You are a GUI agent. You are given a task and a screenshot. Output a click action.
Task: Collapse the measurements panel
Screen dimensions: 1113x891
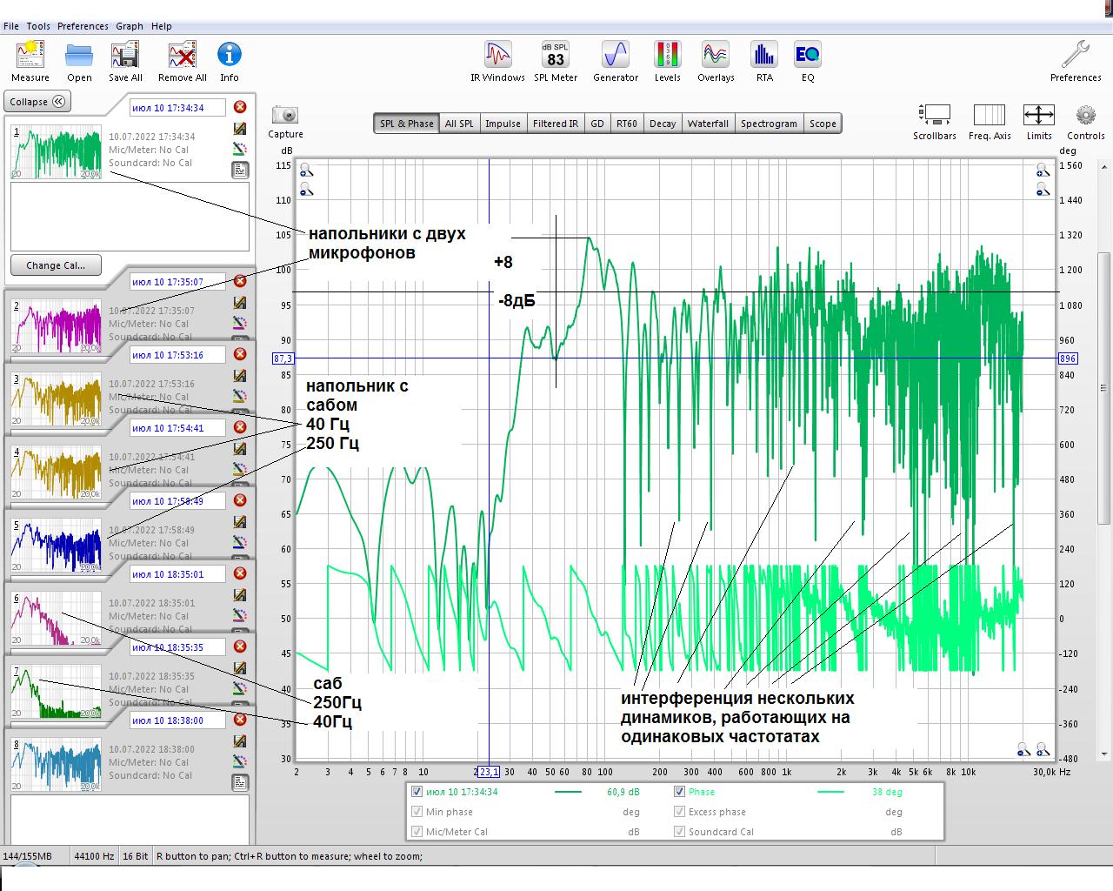(x=37, y=102)
